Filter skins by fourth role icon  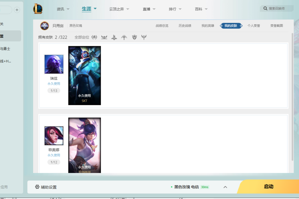click(x=124, y=37)
